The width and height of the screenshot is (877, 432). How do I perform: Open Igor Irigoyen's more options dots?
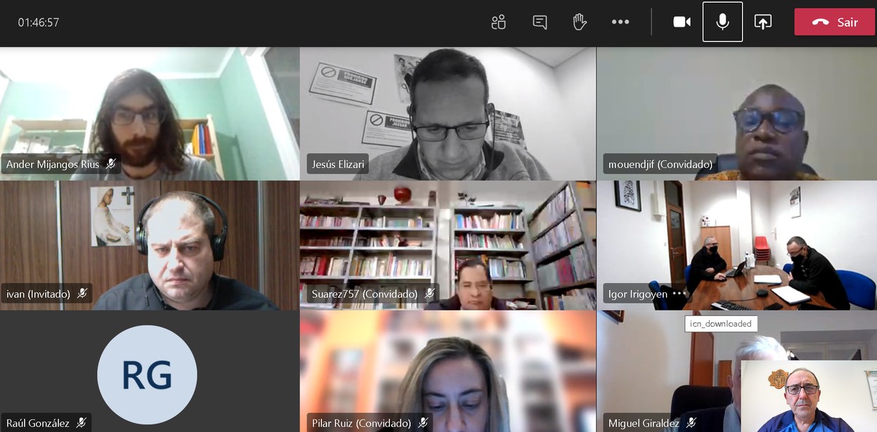coord(679,294)
